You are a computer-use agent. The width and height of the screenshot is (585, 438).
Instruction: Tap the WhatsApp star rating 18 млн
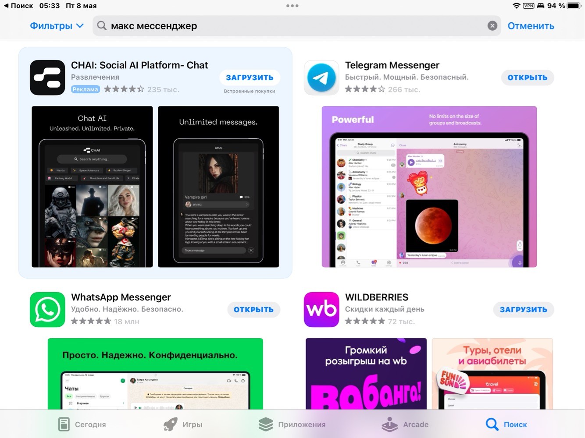[x=105, y=321]
